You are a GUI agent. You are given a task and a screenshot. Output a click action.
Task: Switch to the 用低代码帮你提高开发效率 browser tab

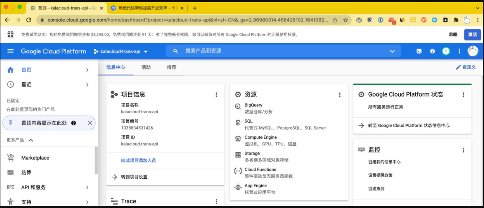147,8
